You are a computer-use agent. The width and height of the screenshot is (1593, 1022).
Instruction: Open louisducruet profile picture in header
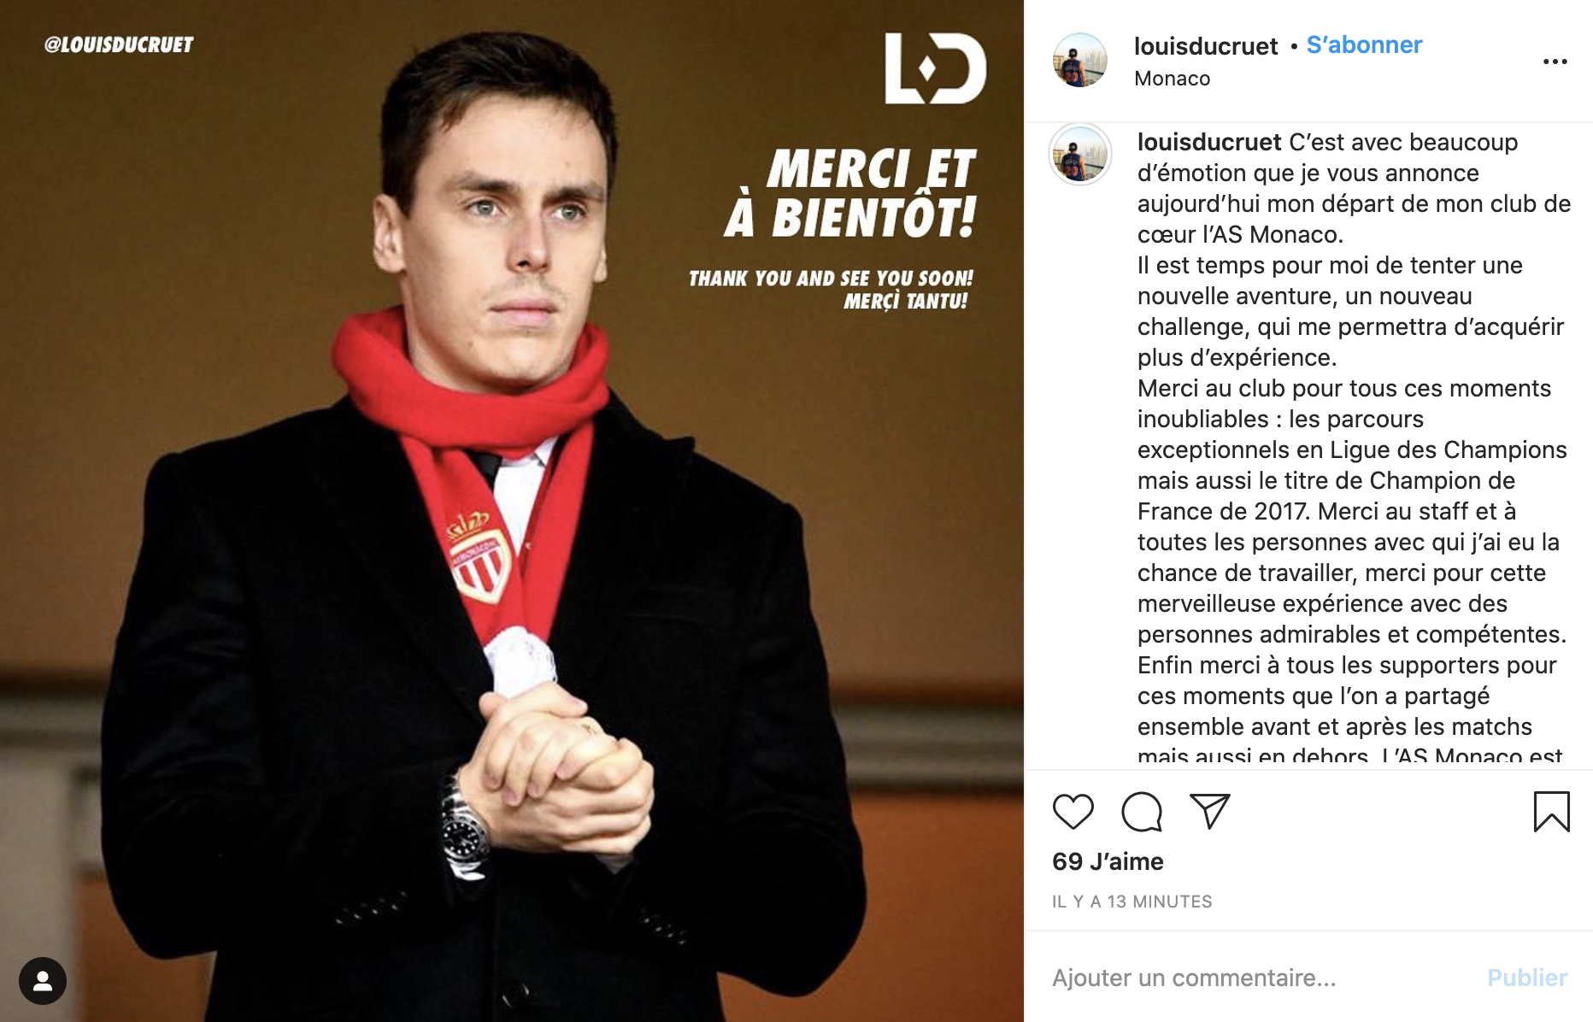(x=1079, y=61)
